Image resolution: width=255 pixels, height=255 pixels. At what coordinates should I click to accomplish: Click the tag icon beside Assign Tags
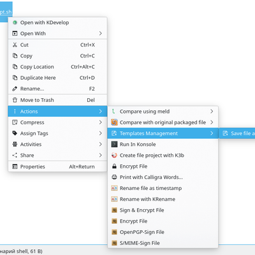15,133
